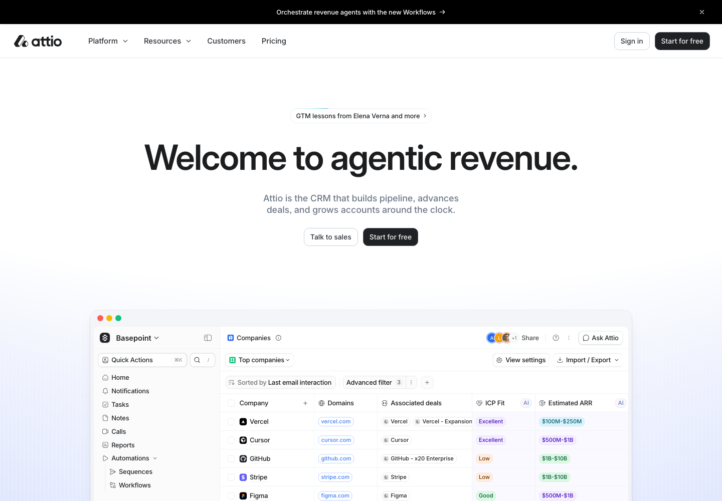
Task: Open Ask Attio chat
Action: (x=601, y=338)
